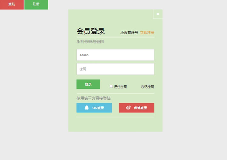Close the login dialog with the X icon

tap(158, 14)
